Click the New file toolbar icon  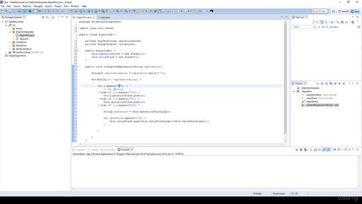tap(3, 11)
